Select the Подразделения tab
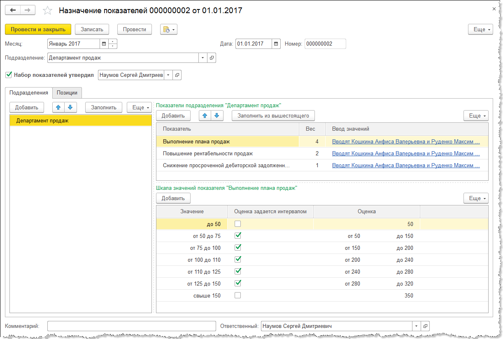This screenshot has width=503, height=339. click(x=29, y=93)
